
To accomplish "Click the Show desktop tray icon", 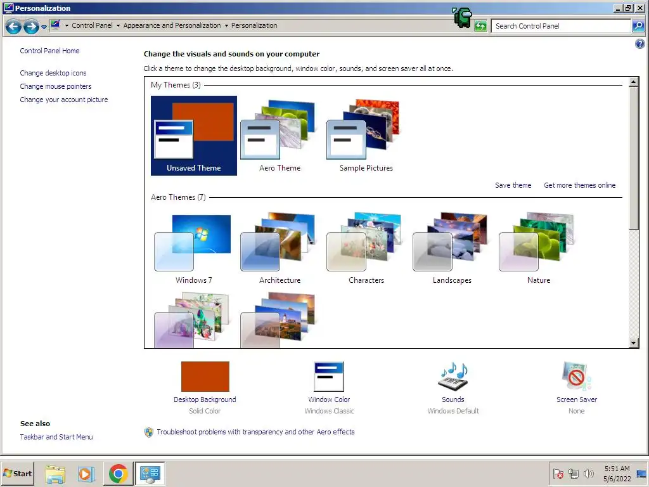I will pyautogui.click(x=642, y=474).
